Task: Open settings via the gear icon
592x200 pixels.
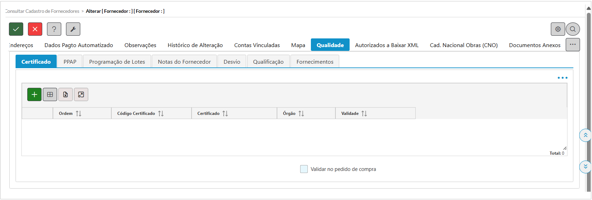Action: (x=557, y=29)
